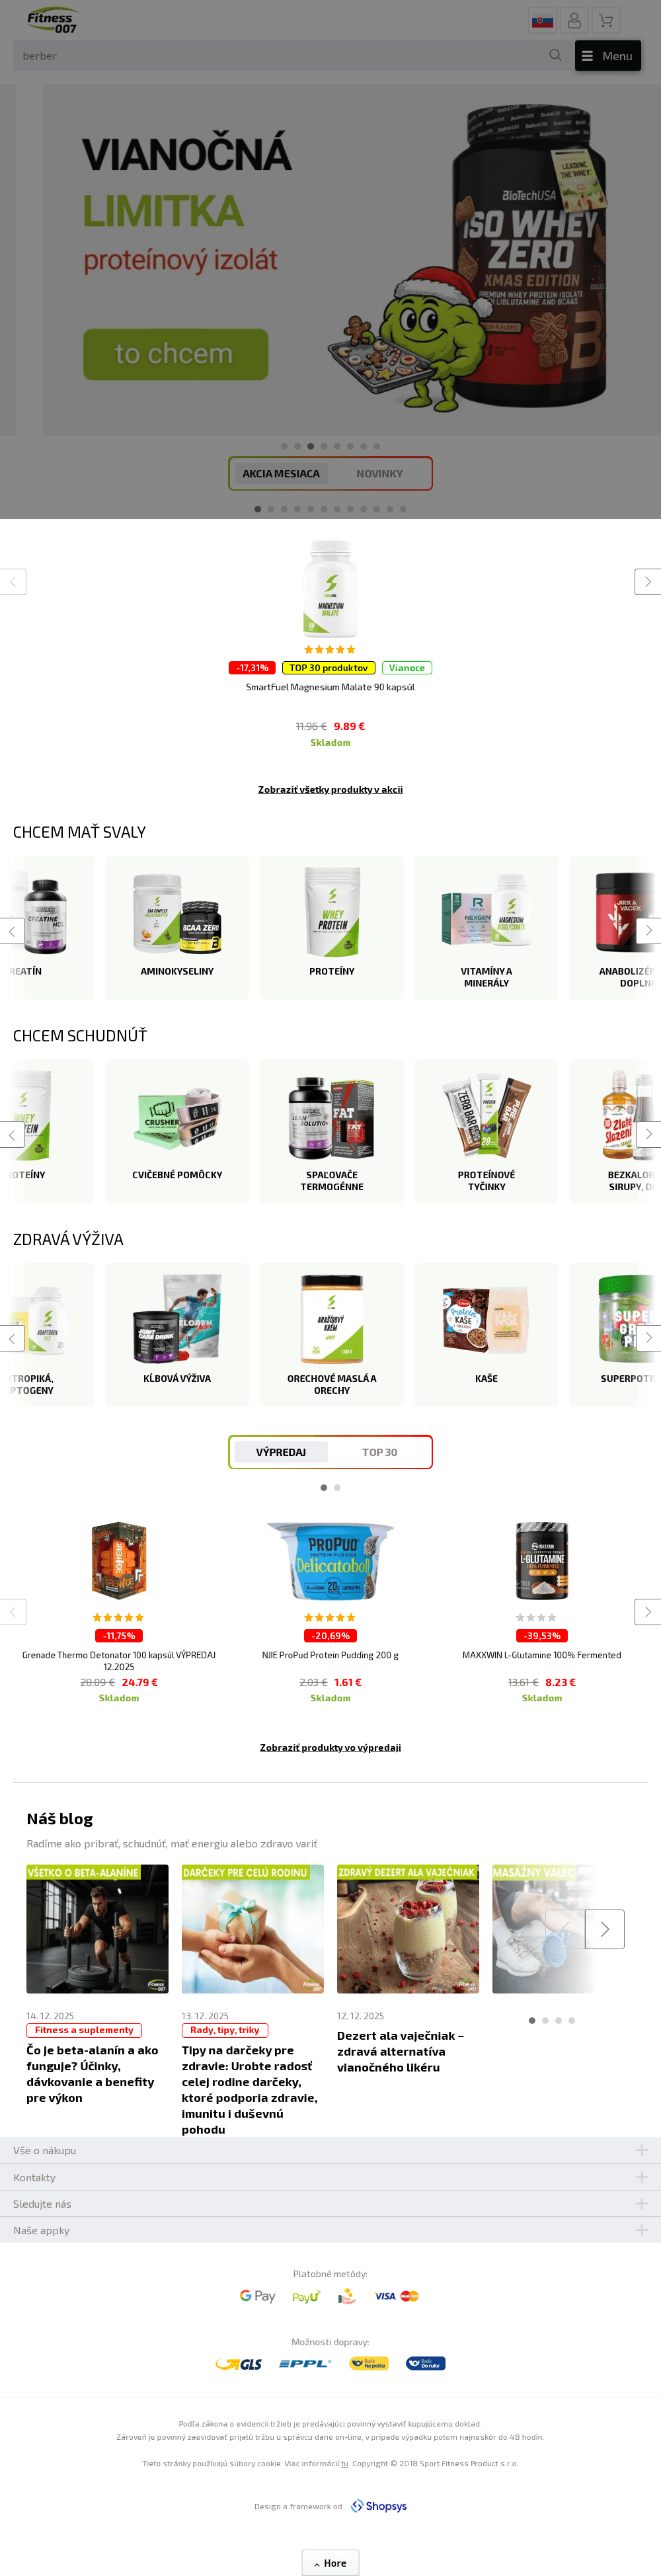Select the Slovak flag language icon
This screenshot has height=2576, width=661.
(543, 20)
